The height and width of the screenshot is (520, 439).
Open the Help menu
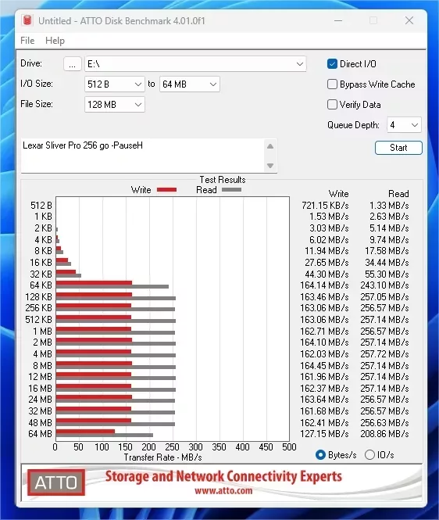(x=55, y=41)
